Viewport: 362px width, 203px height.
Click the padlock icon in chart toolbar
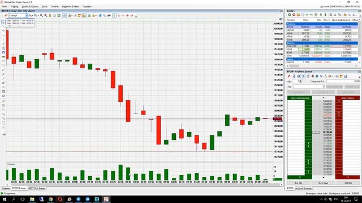coord(50,15)
